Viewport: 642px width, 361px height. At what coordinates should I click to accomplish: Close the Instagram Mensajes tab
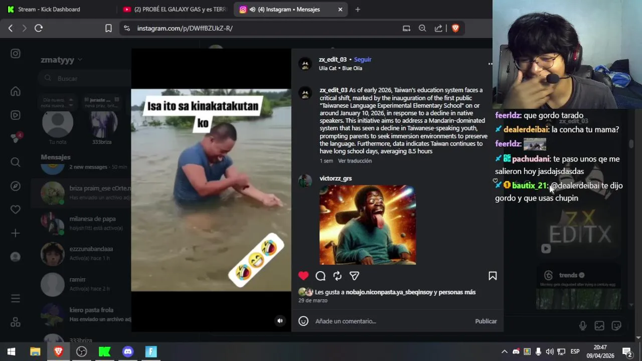tap(340, 9)
